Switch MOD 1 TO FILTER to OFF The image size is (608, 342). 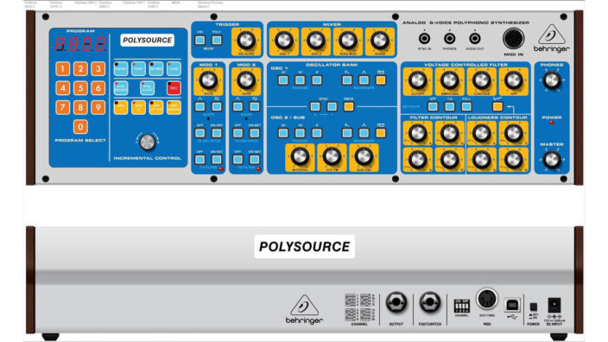point(200,160)
